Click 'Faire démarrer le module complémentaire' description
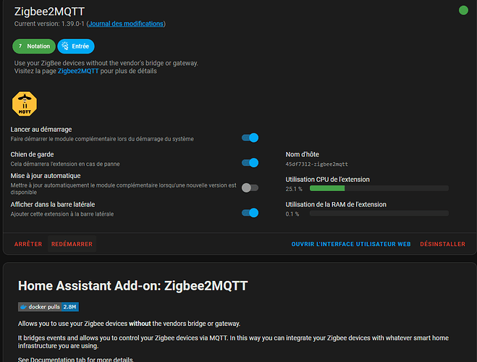The height and width of the screenshot is (362, 477). 102,139
